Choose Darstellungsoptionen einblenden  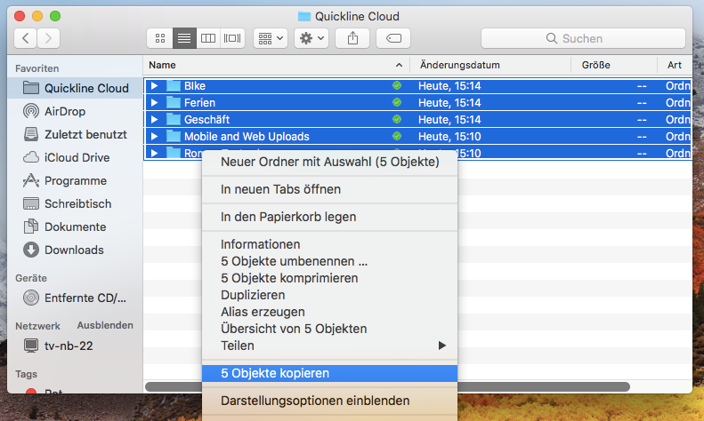329,401
